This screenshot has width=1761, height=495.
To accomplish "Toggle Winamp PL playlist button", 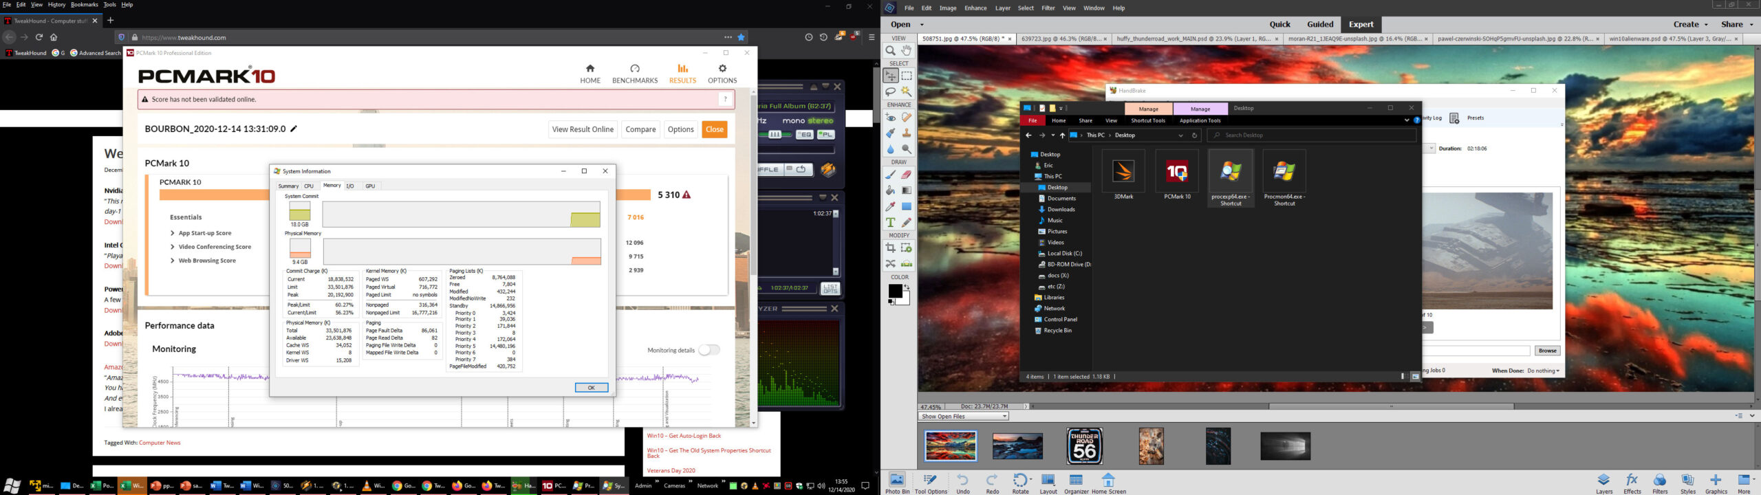I will click(x=825, y=135).
